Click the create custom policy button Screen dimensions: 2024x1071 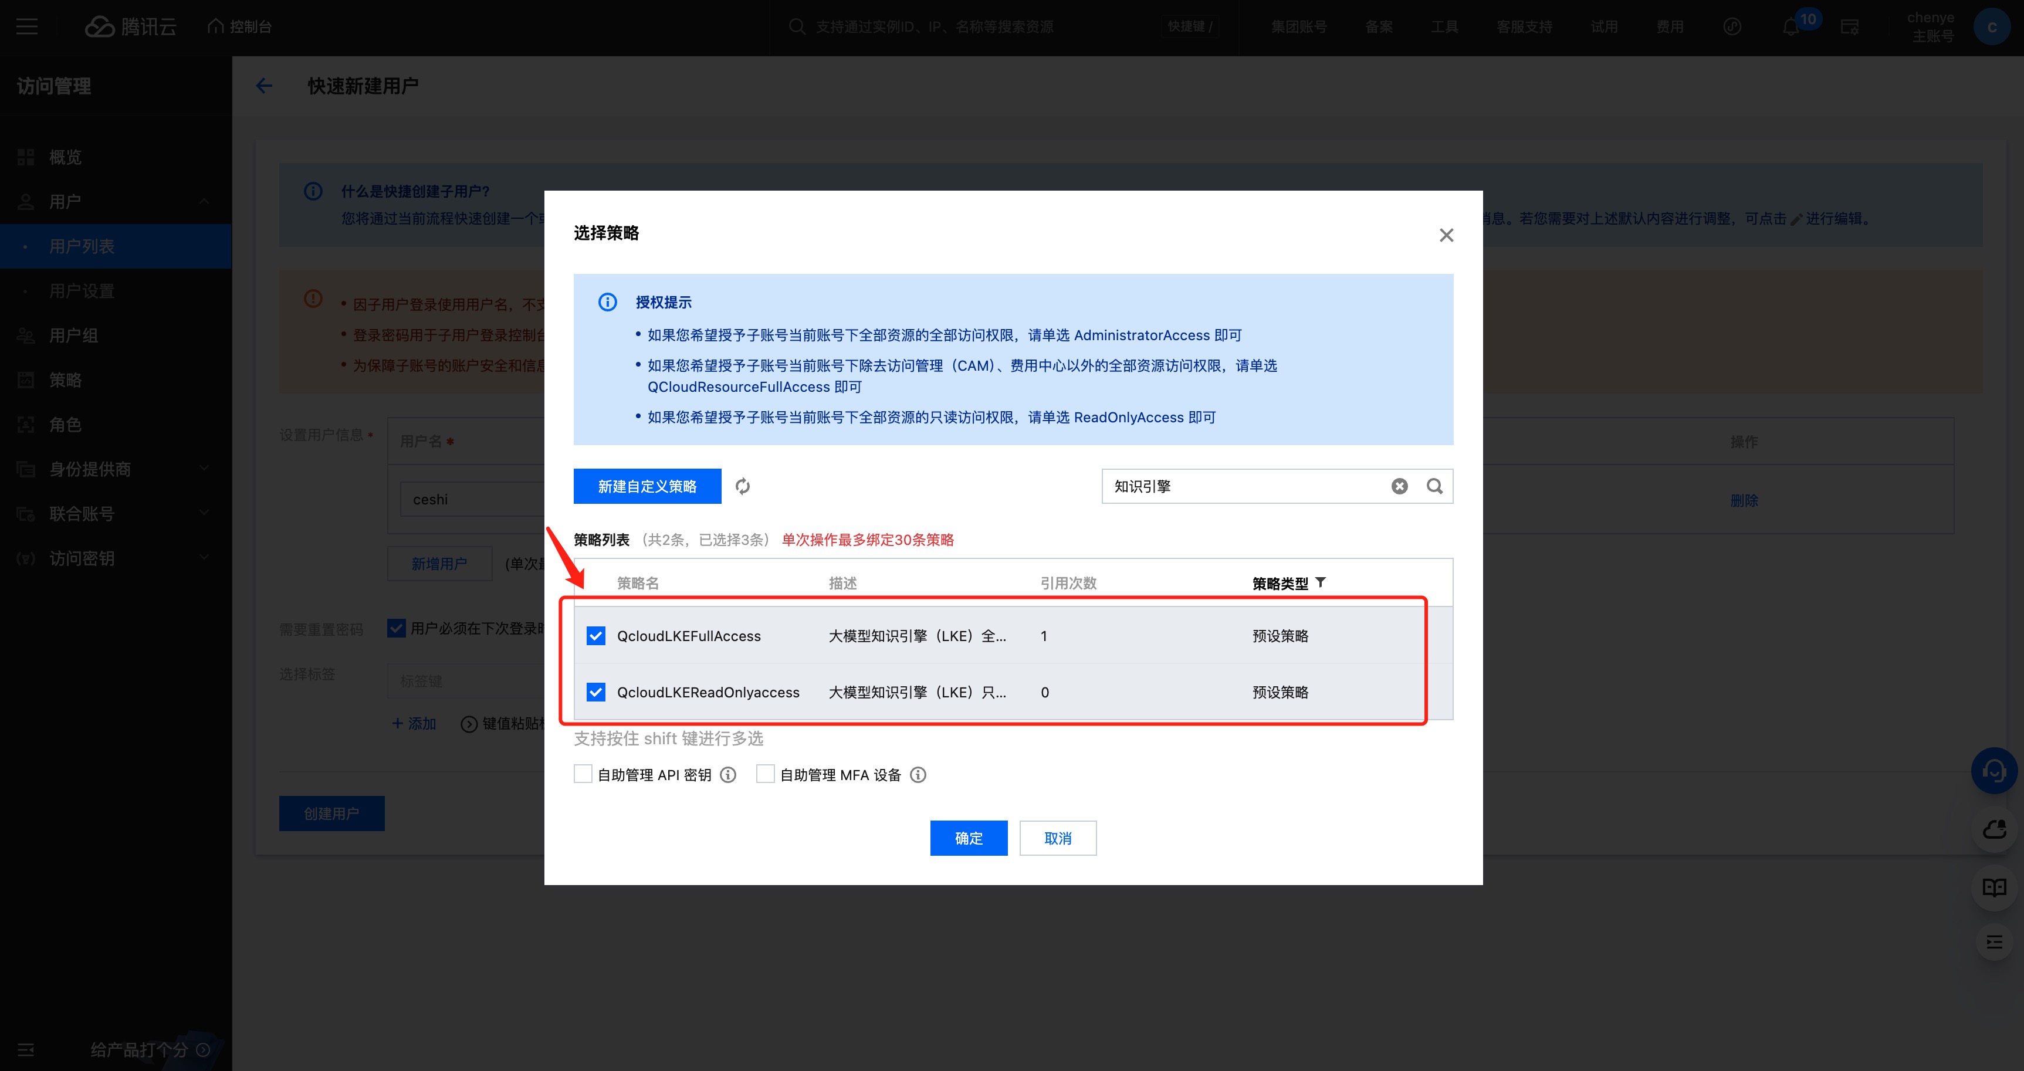(x=647, y=486)
